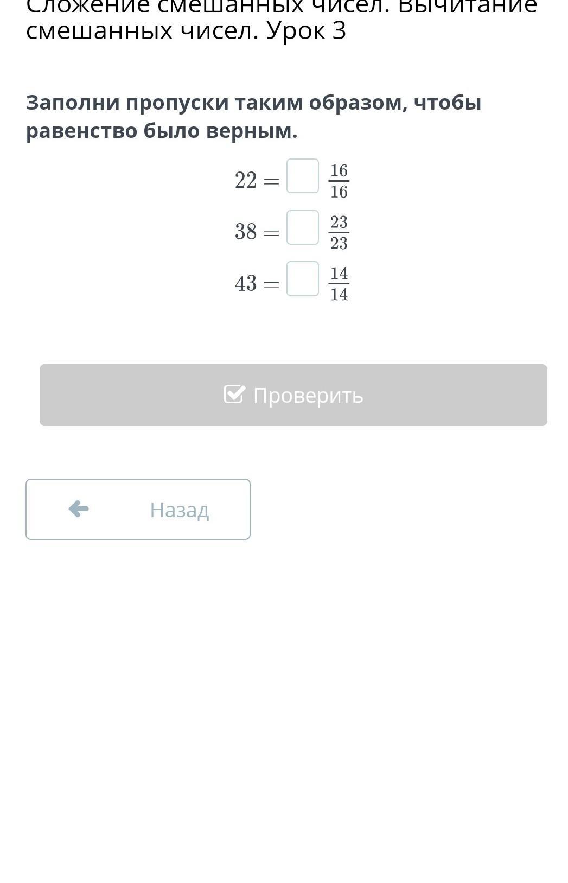
Task: Focus the blank box in the 38 equation
Action: tap(302, 227)
